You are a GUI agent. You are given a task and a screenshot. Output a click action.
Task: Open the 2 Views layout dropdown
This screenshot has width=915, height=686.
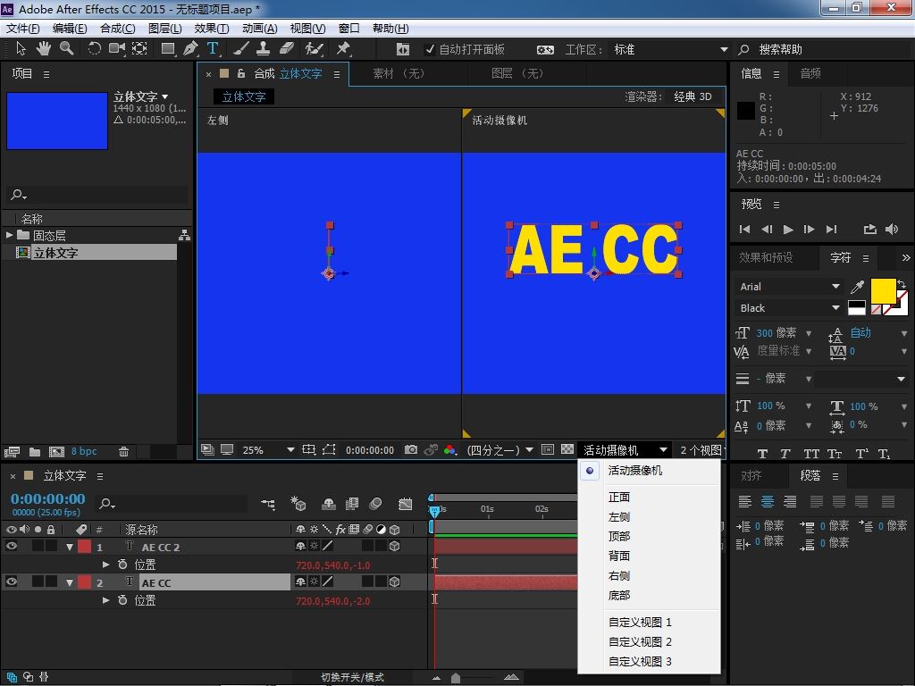pyautogui.click(x=701, y=450)
